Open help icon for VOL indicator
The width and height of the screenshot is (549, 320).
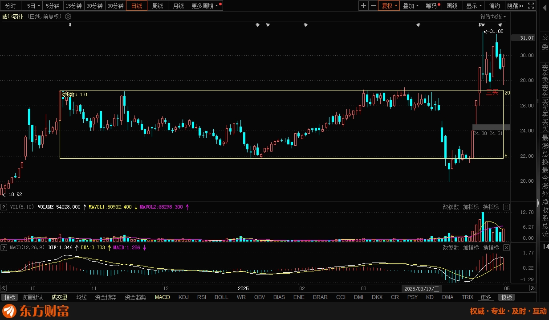click(x=4, y=207)
